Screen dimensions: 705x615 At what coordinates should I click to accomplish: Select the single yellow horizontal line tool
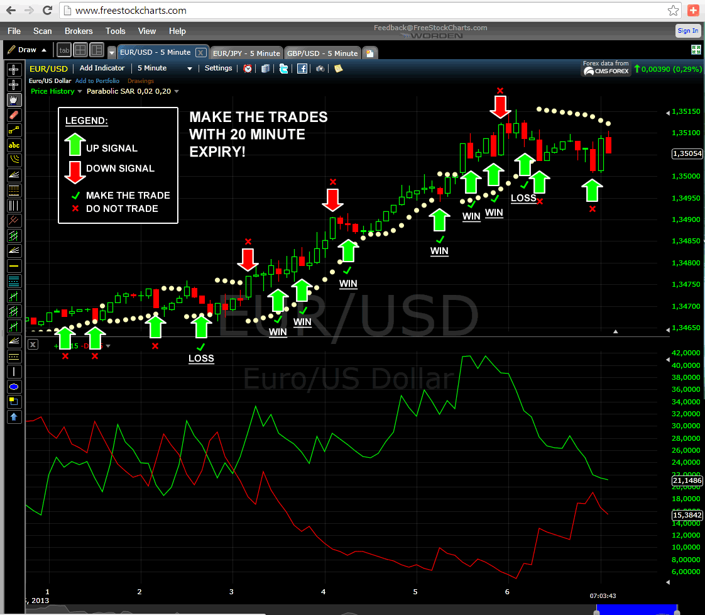pos(14,266)
